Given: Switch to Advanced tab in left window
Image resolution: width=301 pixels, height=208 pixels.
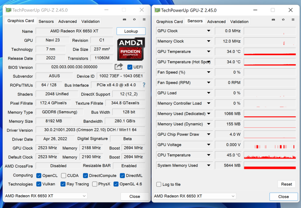Looking at the screenshot, I should 68,21.
